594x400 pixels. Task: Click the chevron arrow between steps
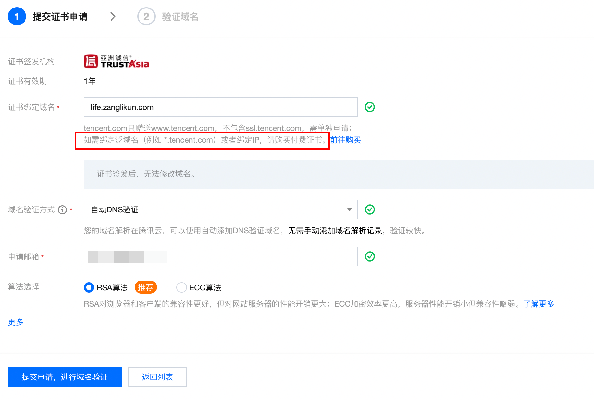click(113, 16)
